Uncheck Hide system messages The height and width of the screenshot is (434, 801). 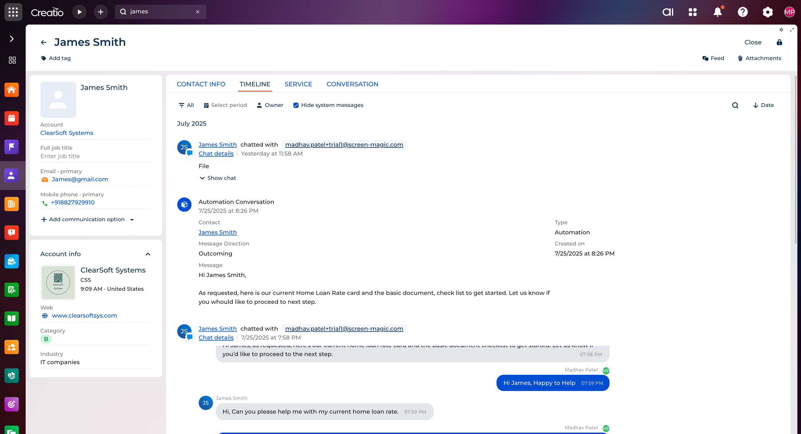tap(296, 105)
